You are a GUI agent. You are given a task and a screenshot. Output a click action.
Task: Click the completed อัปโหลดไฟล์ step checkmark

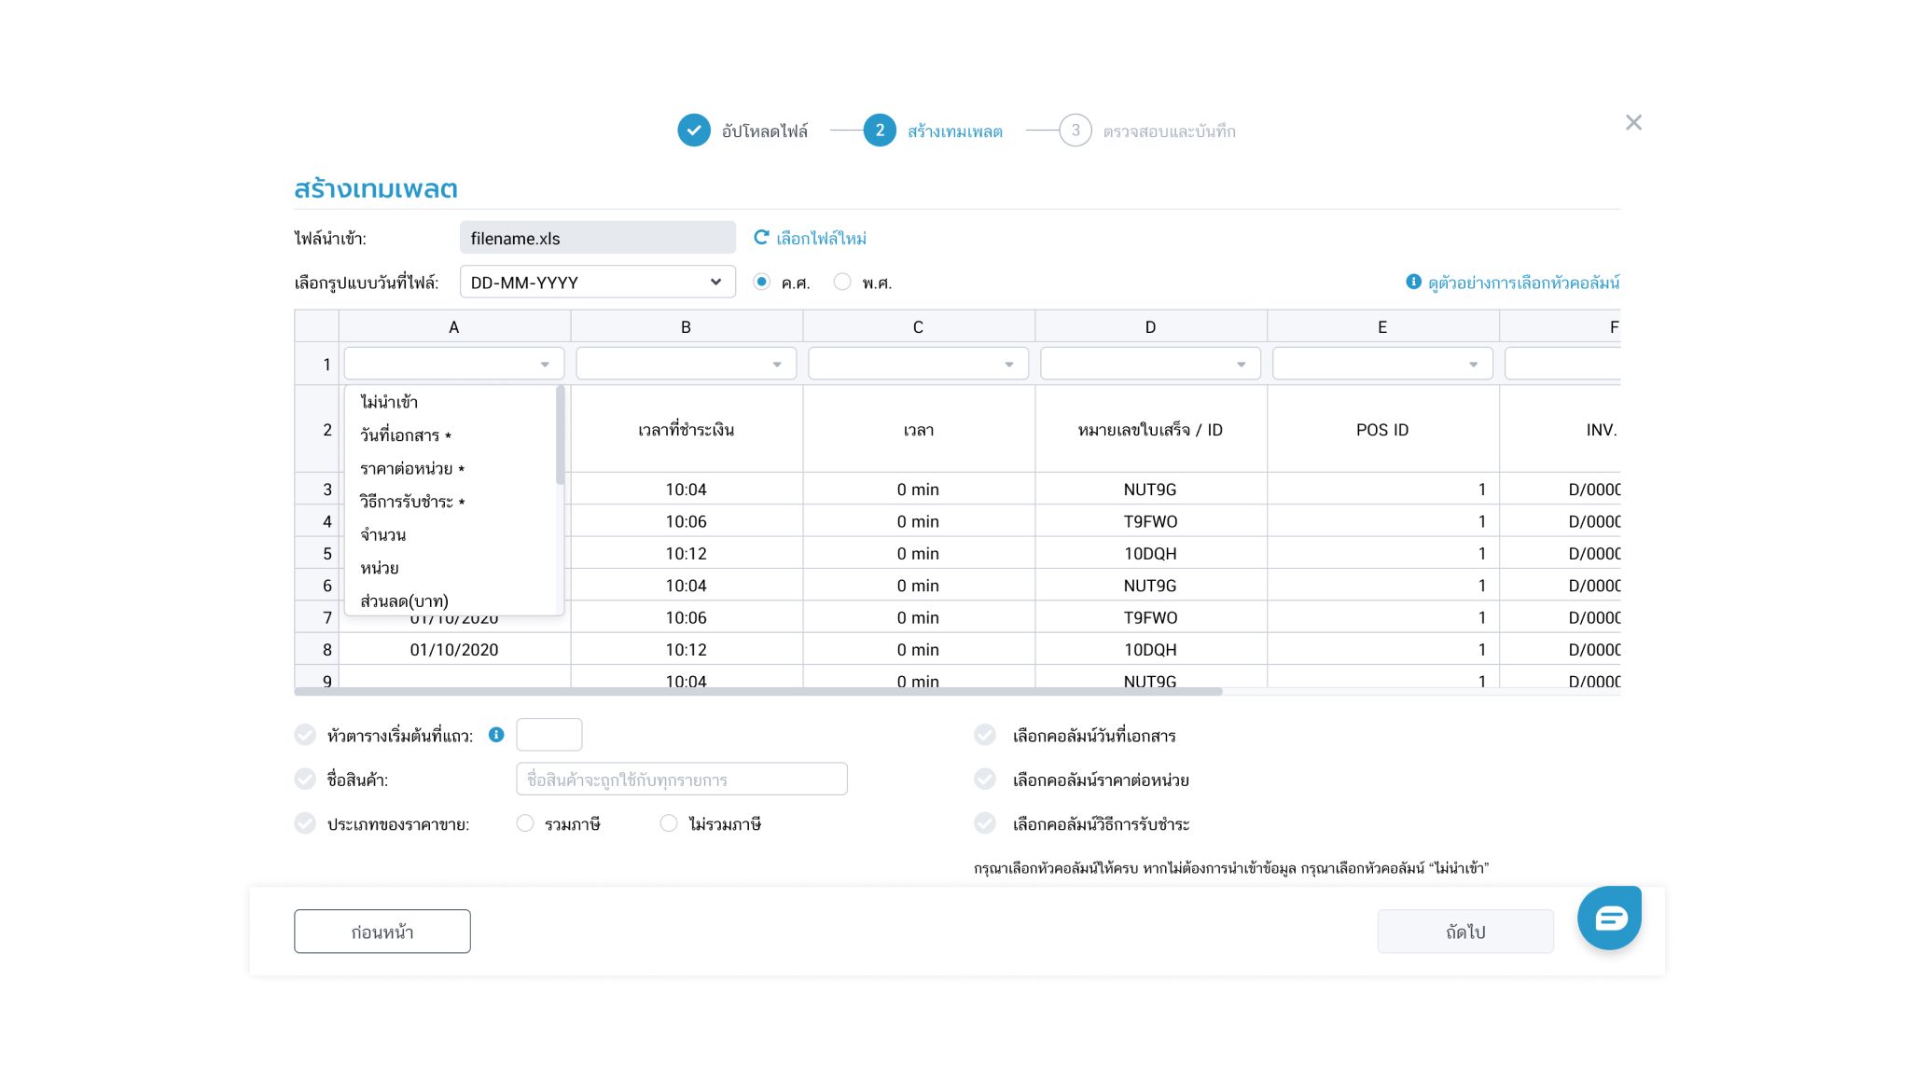[693, 131]
